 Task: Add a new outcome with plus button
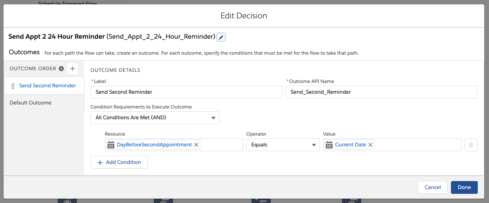point(72,69)
